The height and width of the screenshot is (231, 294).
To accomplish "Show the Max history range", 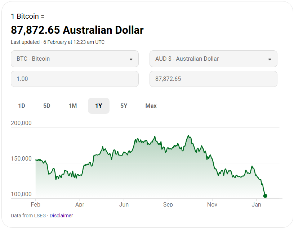I will click(151, 106).
